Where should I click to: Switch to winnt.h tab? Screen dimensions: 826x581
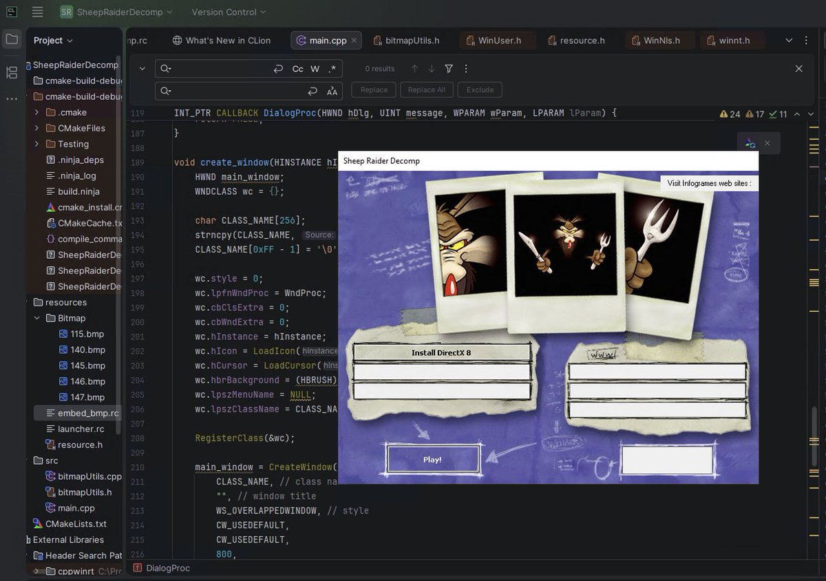(733, 41)
